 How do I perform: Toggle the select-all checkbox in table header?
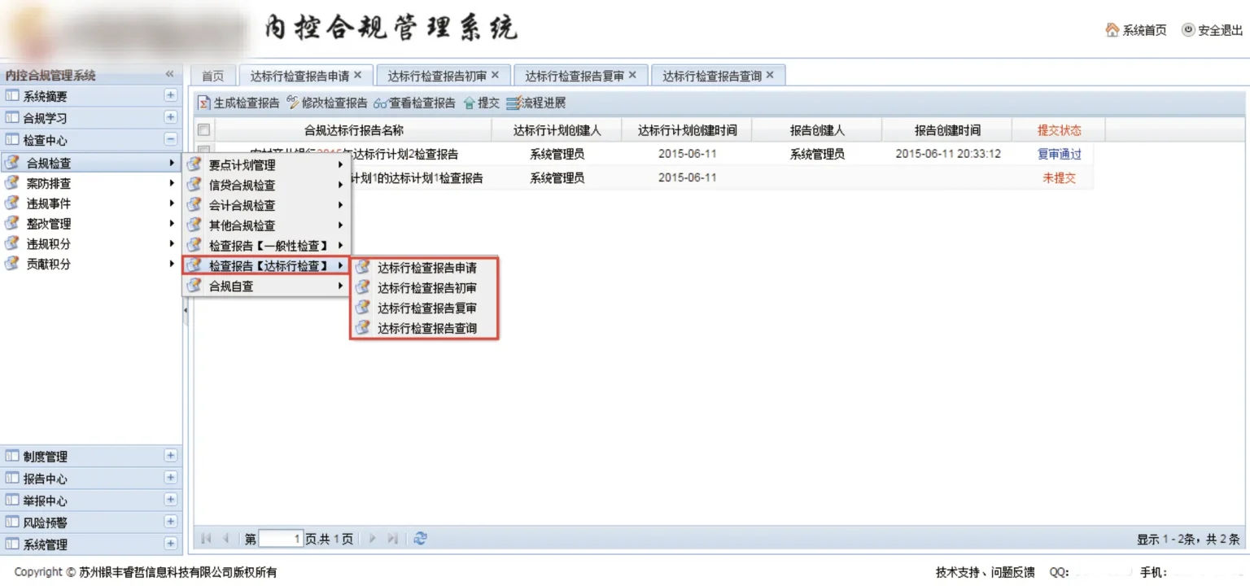click(x=204, y=130)
